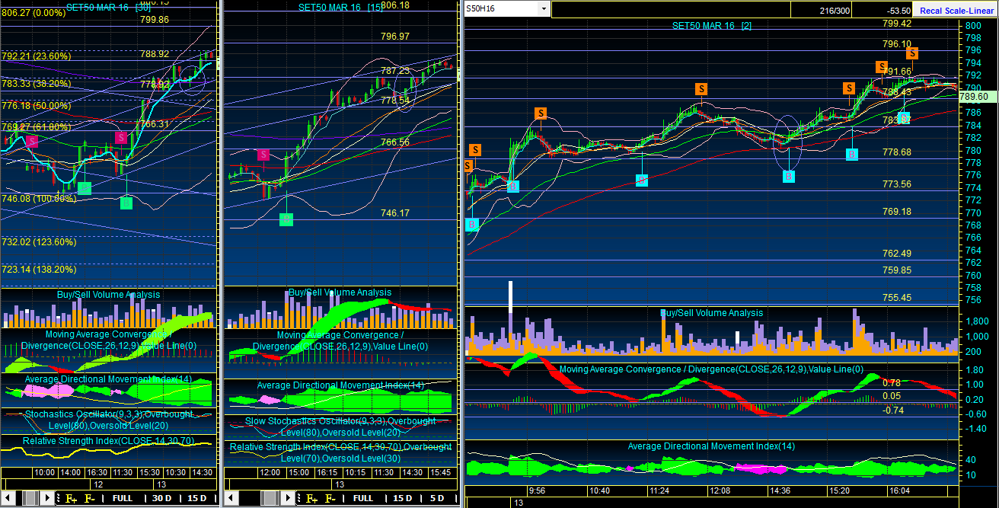Click chart title SET50 MAR 16 [2]

pyautogui.click(x=712, y=26)
